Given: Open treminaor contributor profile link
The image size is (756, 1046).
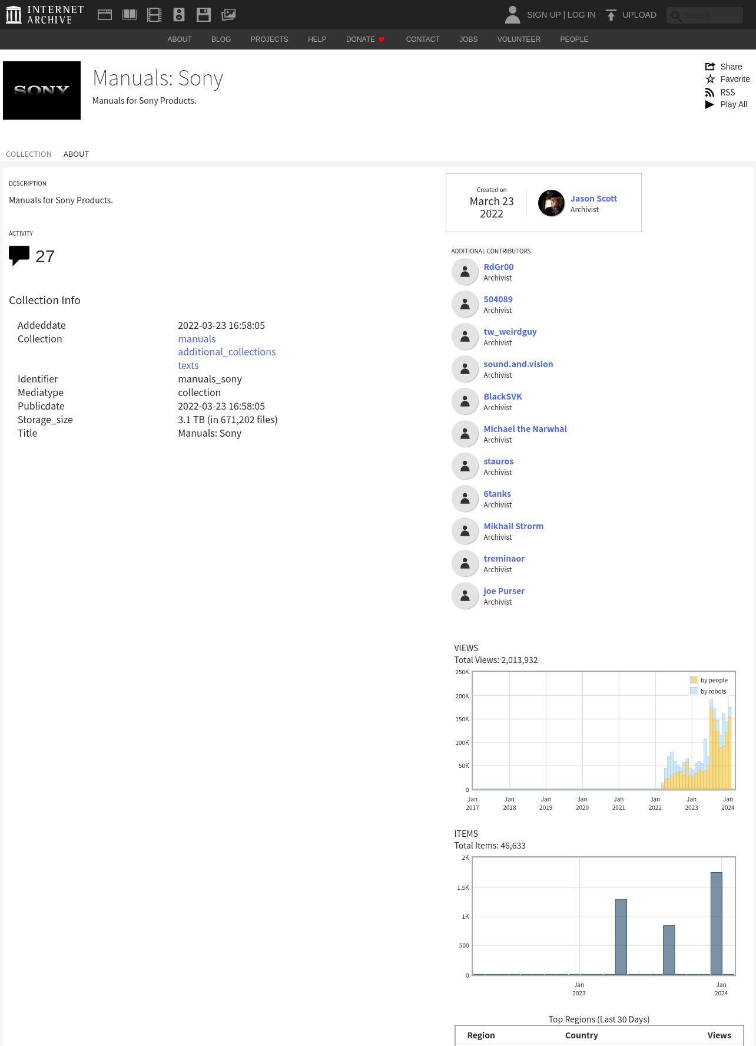Looking at the screenshot, I should pos(504,559).
